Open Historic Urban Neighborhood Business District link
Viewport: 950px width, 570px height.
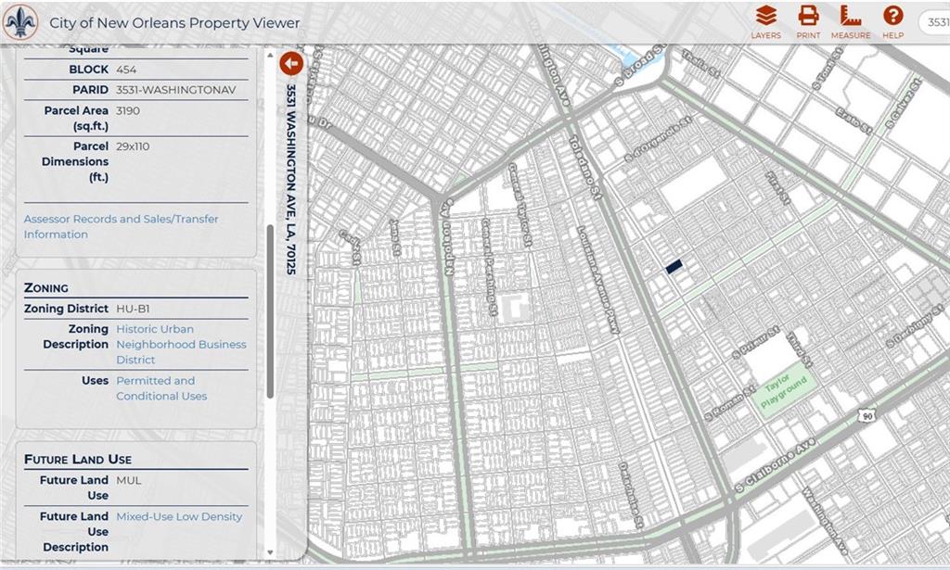(x=181, y=344)
